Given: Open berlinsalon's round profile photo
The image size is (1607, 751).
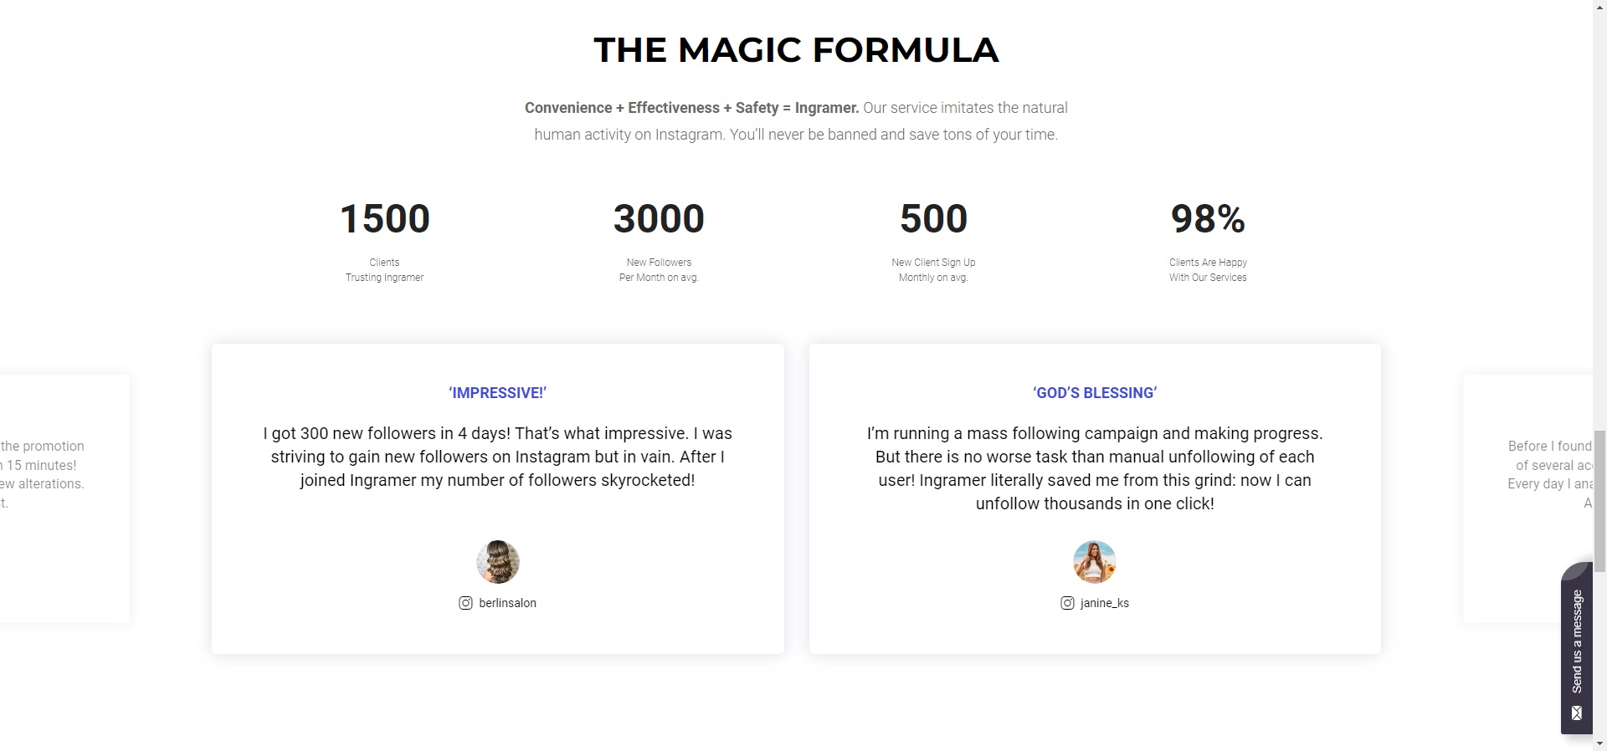Looking at the screenshot, I should 498,562.
